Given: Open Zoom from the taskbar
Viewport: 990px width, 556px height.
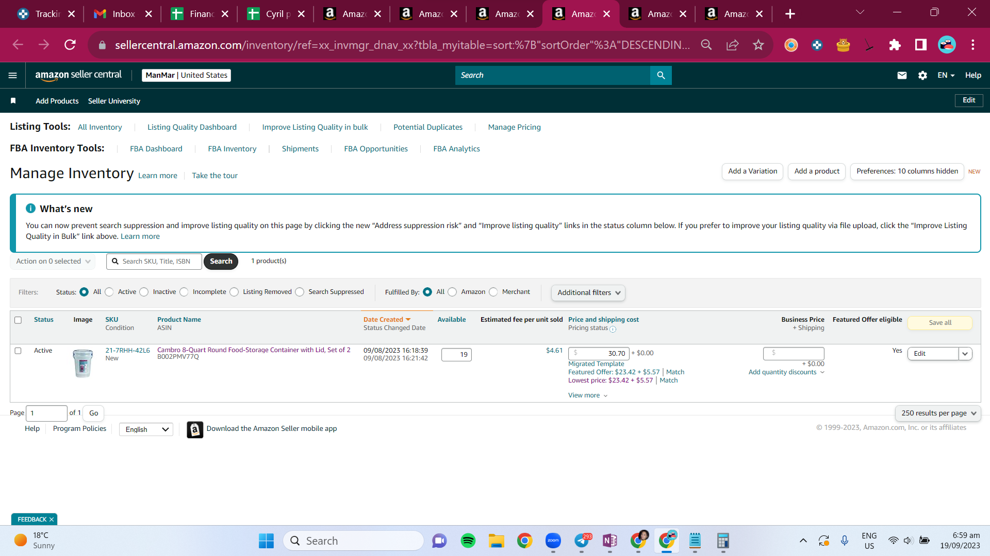Looking at the screenshot, I should pyautogui.click(x=553, y=541).
